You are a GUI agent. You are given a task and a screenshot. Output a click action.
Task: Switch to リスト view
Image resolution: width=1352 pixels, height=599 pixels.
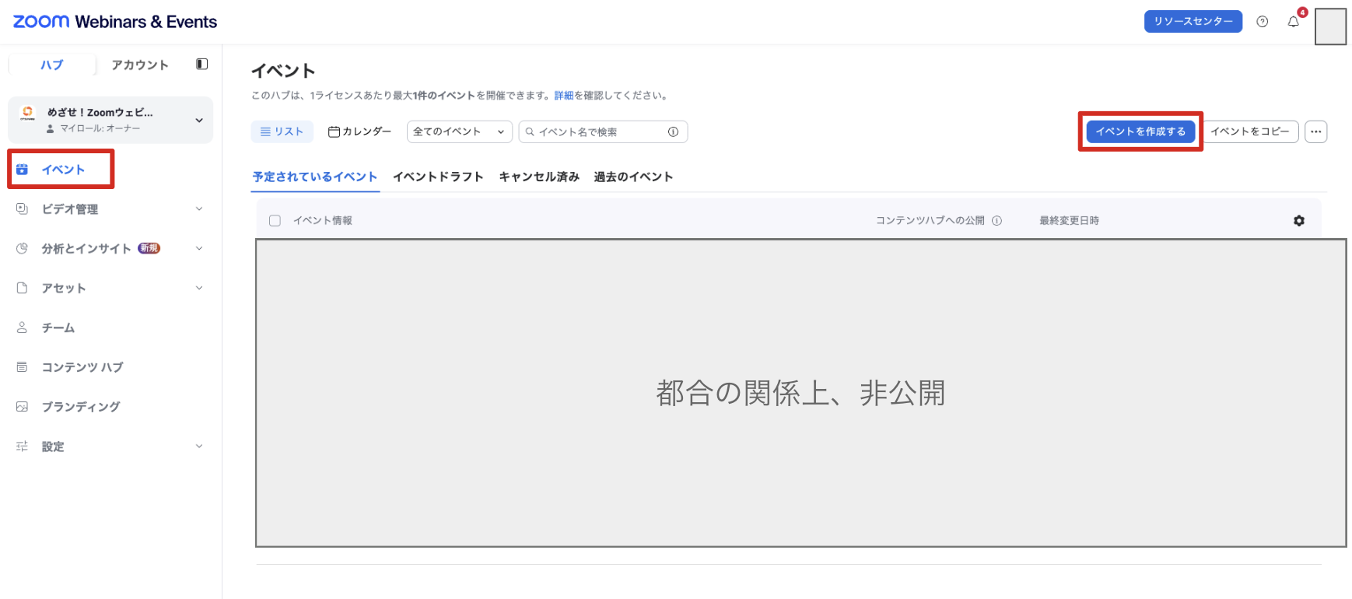[282, 131]
